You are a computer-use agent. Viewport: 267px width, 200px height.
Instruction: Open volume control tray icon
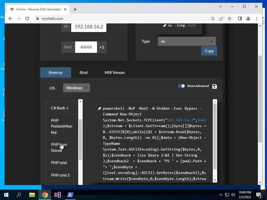point(233,195)
